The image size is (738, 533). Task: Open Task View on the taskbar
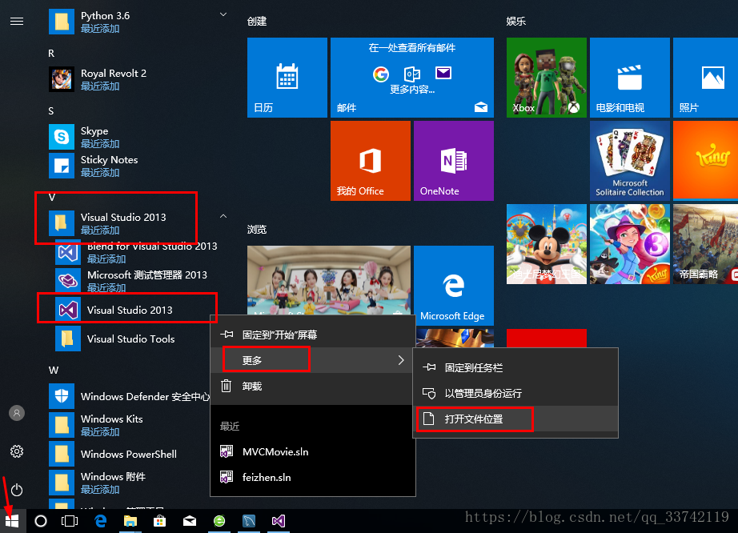[x=70, y=521]
